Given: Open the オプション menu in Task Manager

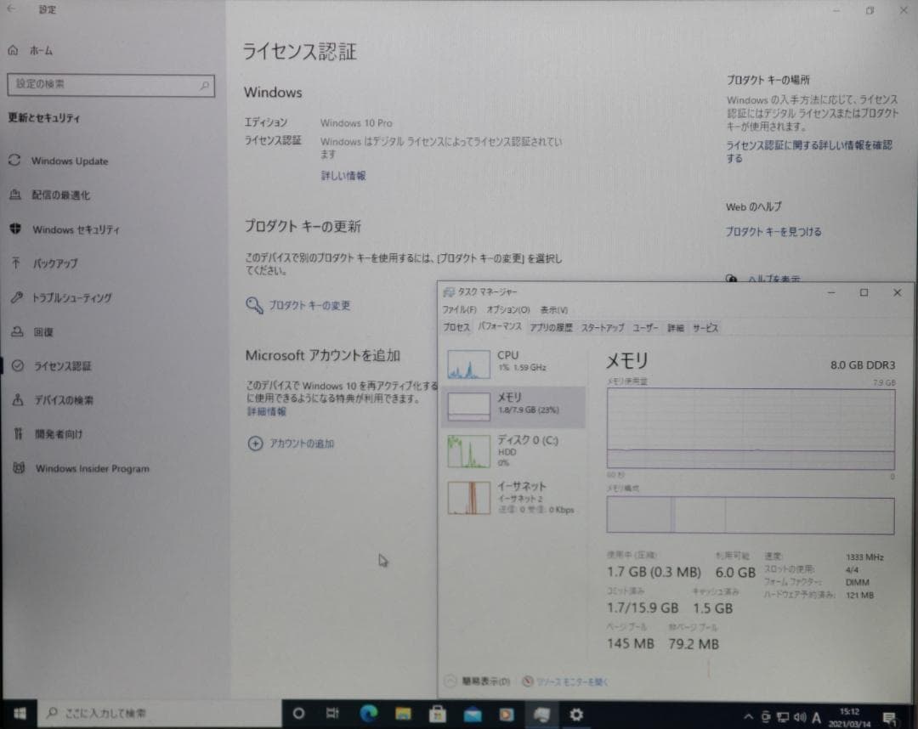Looking at the screenshot, I should point(507,309).
